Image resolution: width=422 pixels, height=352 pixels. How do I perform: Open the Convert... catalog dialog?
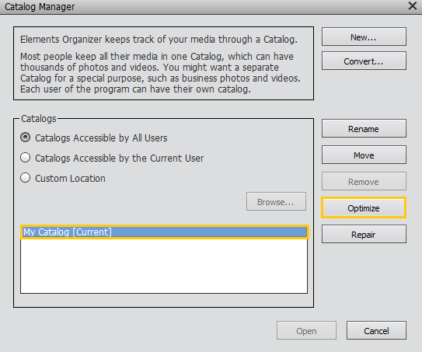pos(364,61)
